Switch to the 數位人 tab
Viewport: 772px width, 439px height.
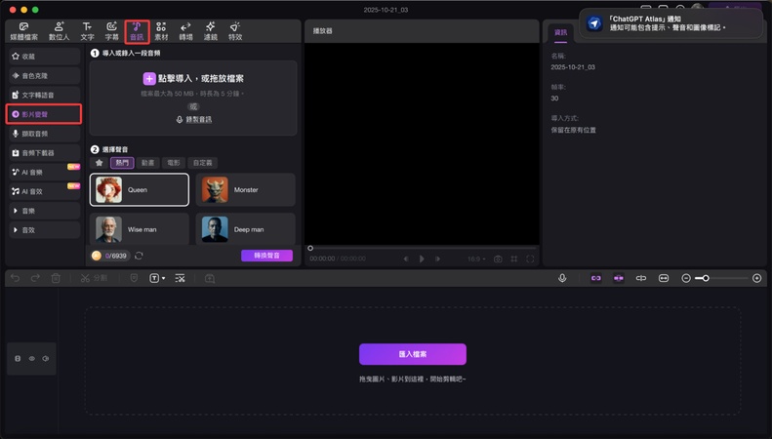pyautogui.click(x=60, y=31)
